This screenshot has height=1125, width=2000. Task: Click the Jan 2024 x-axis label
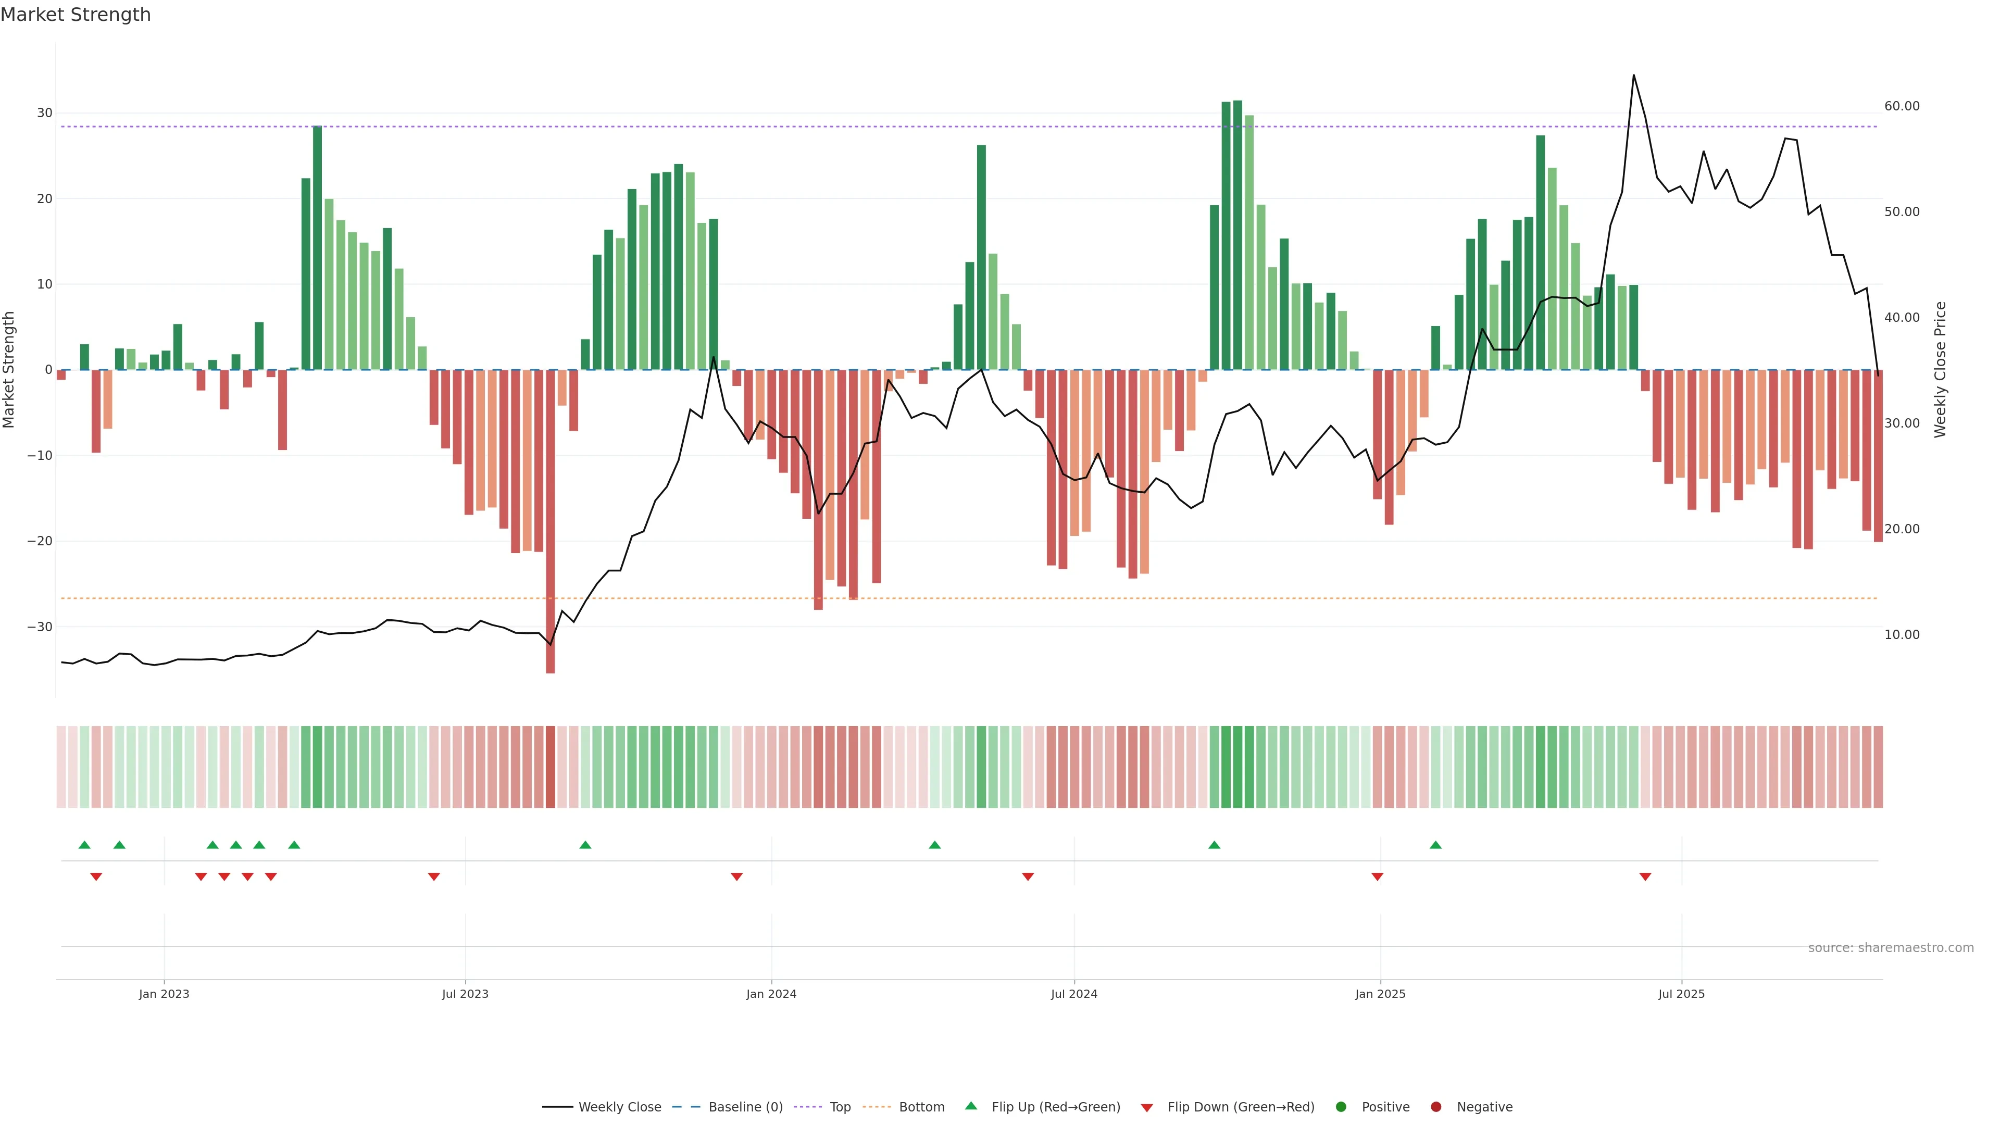click(771, 994)
